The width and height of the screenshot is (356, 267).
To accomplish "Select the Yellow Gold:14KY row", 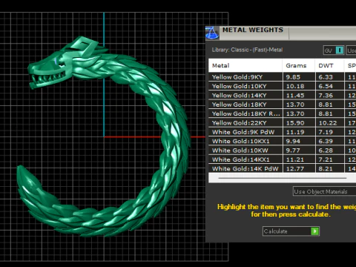I will coord(282,96).
